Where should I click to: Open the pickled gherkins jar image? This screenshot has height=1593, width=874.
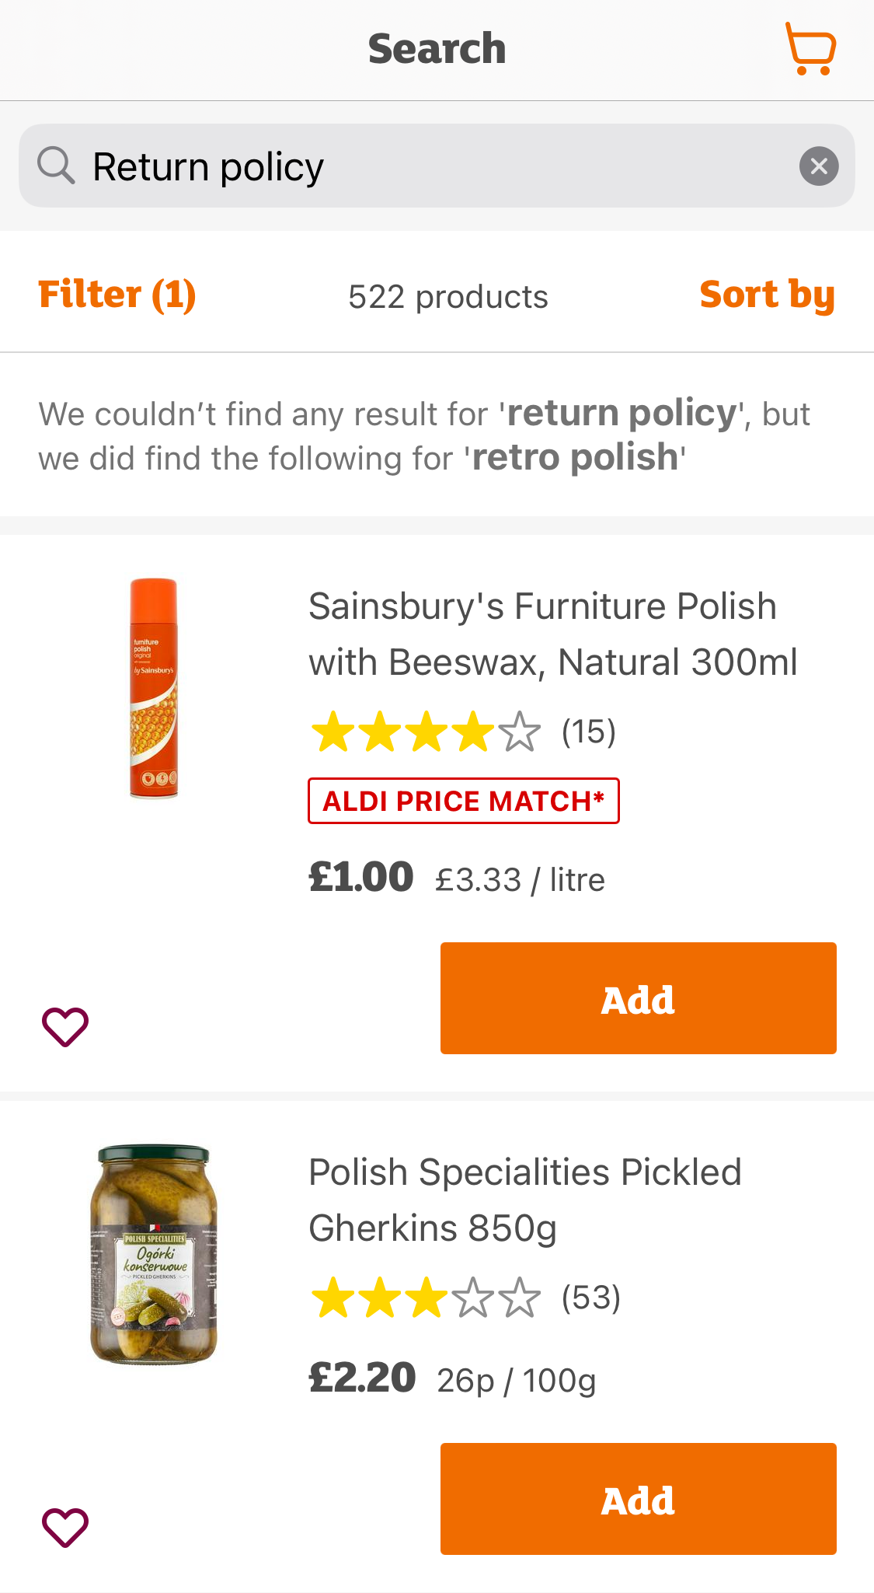[154, 1253]
